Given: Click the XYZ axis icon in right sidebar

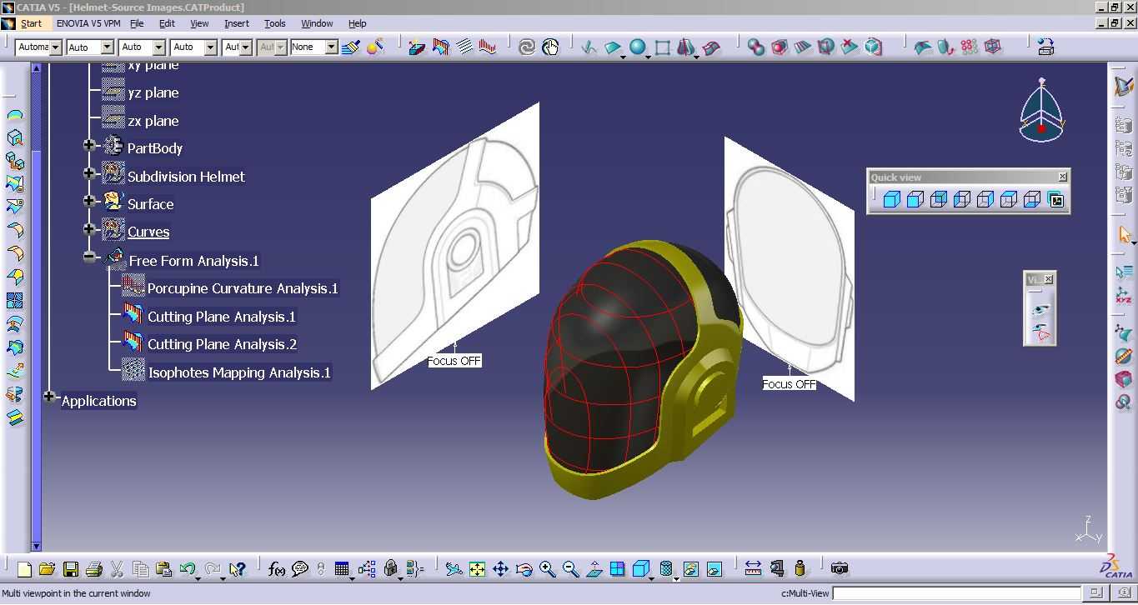Looking at the screenshot, I should click(x=1124, y=296).
